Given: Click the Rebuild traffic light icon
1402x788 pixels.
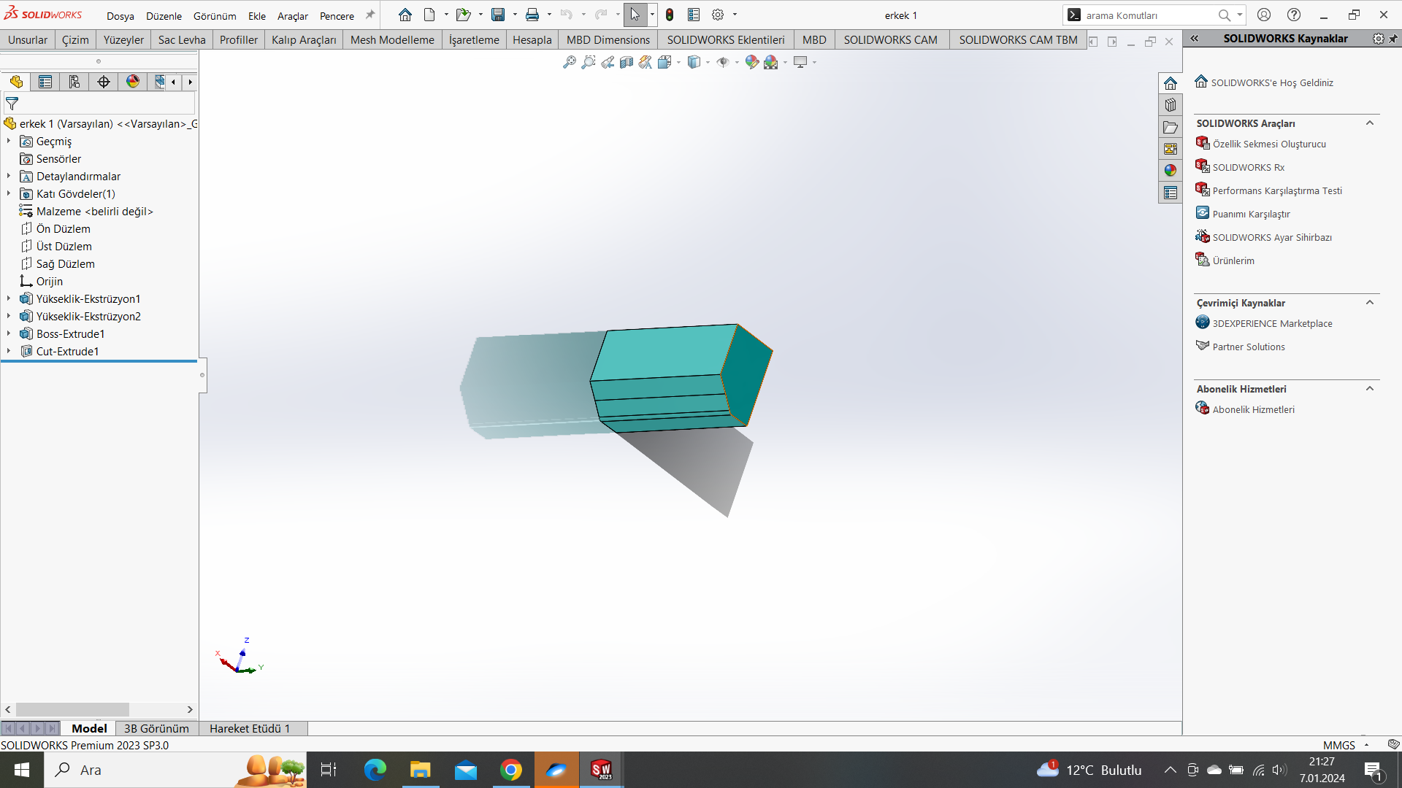Looking at the screenshot, I should pyautogui.click(x=670, y=15).
